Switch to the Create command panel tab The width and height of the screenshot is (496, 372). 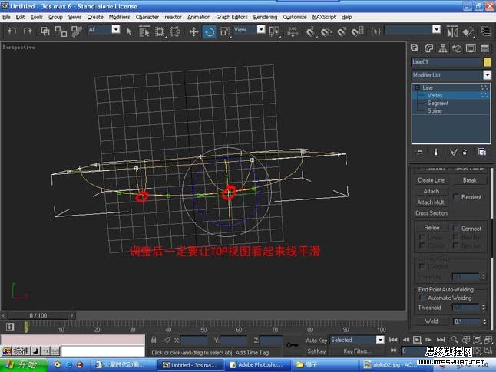415,48
